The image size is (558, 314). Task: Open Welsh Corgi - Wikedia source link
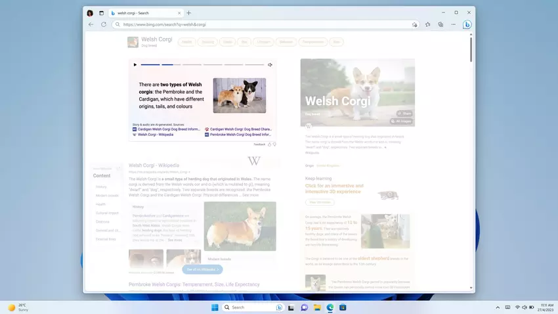point(156,135)
